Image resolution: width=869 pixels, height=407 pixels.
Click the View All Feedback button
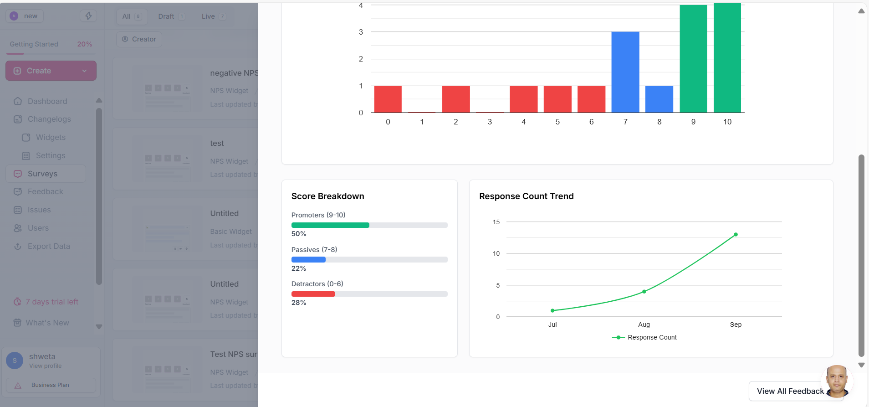(x=790, y=391)
